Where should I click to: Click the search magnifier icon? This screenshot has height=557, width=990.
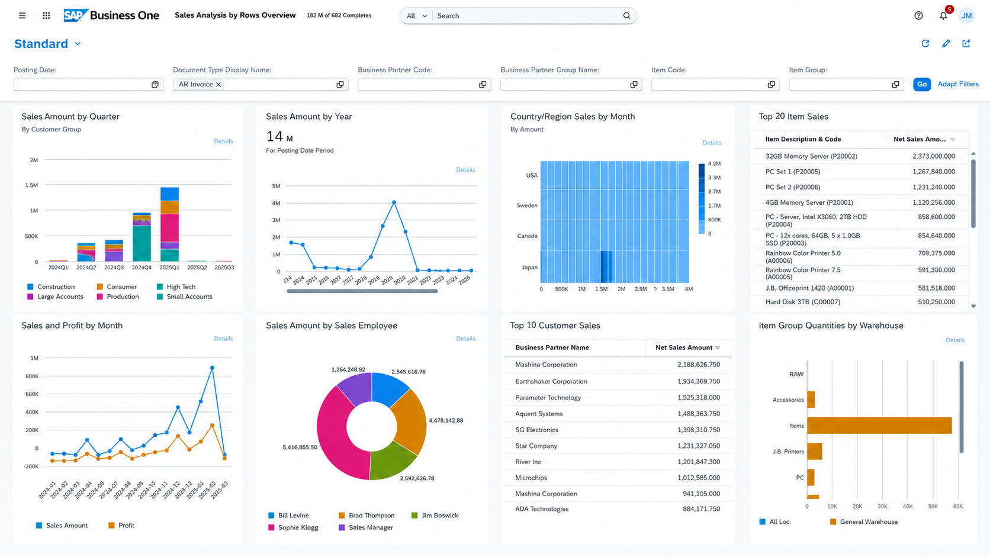(x=626, y=16)
